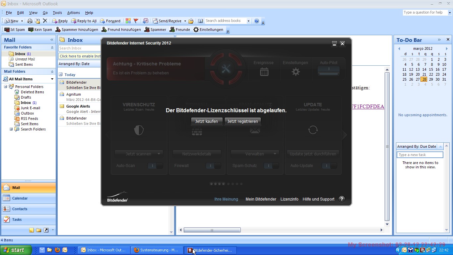The width and height of the screenshot is (453, 255).
Task: Click the Jetzt kaufen button
Action: (207, 122)
